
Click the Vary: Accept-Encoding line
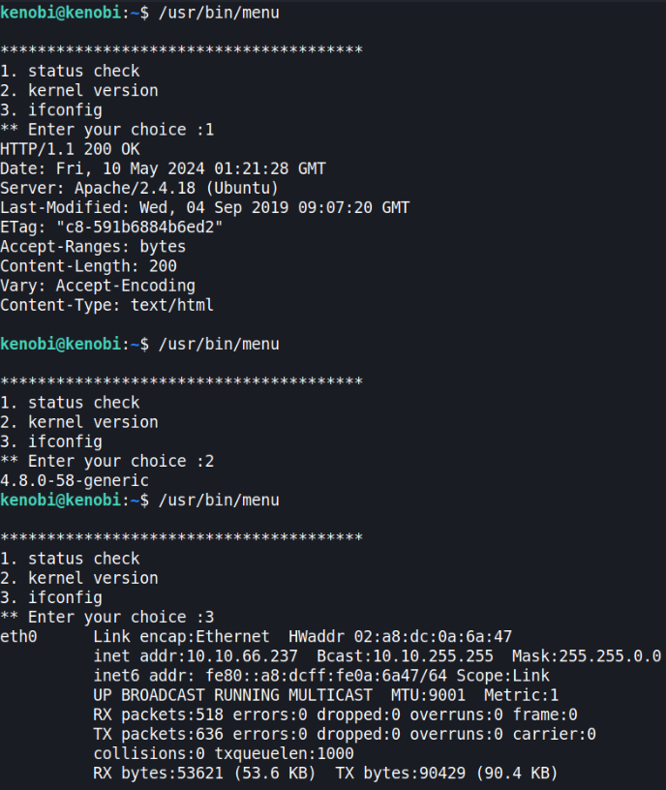pyautogui.click(x=98, y=286)
